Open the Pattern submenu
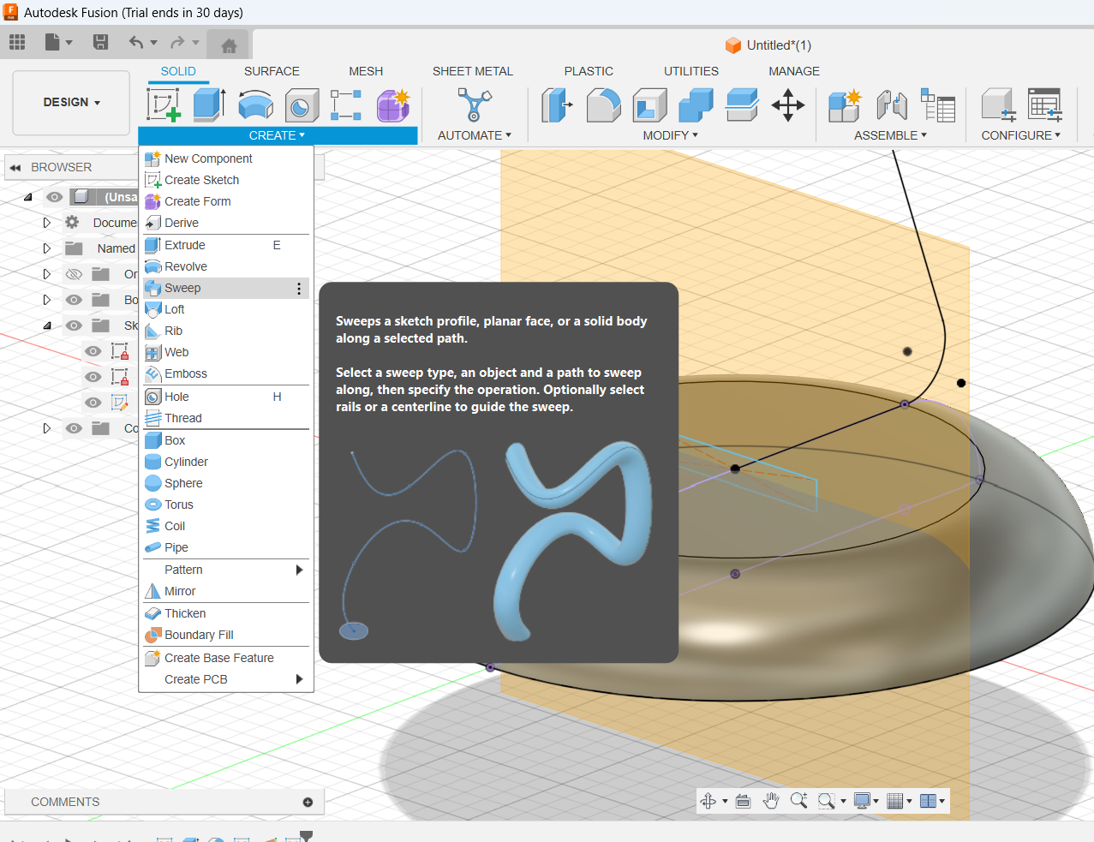The width and height of the screenshot is (1094, 842). [x=226, y=570]
